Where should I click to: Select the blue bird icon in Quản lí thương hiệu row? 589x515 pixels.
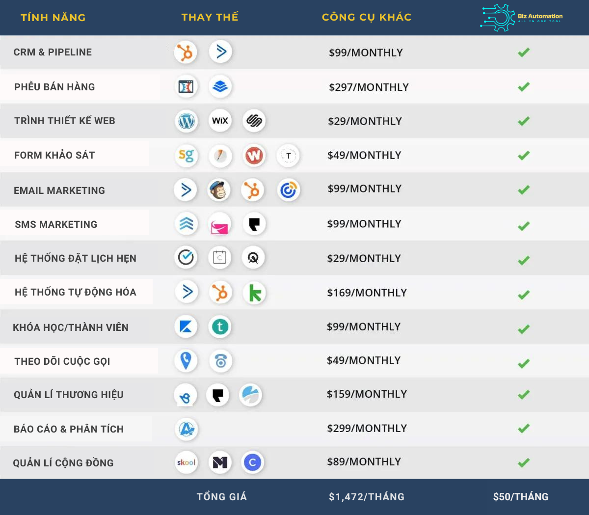click(186, 395)
